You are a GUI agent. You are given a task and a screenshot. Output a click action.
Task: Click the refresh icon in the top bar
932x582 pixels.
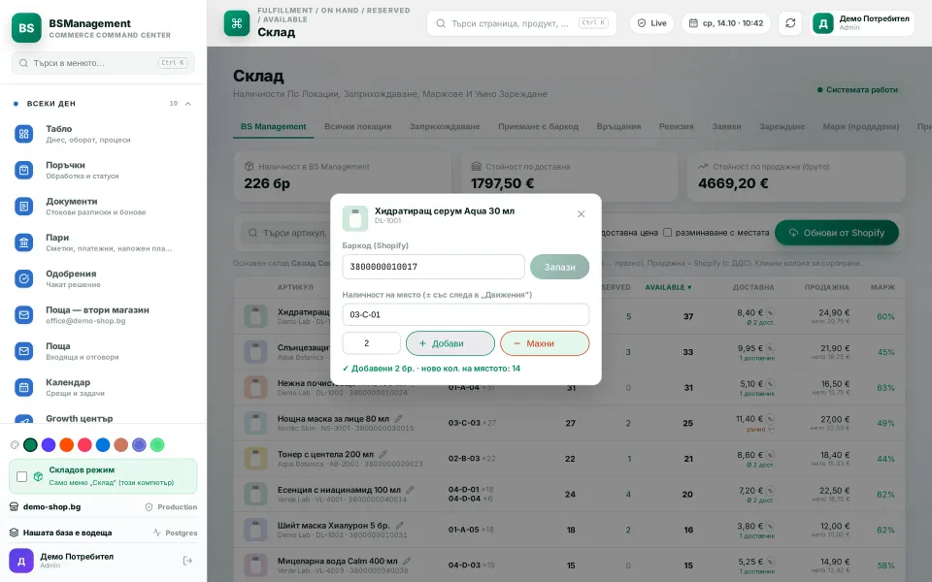tap(790, 23)
